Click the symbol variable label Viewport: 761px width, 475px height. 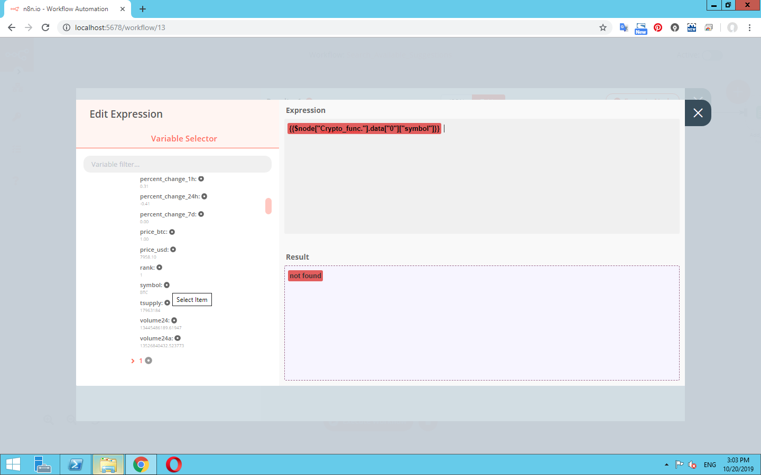(x=151, y=285)
